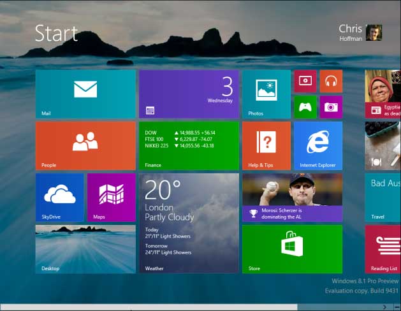Viewport: 401px width, 311px height.
Task: Open the Camera app tile
Action: pos(331,107)
